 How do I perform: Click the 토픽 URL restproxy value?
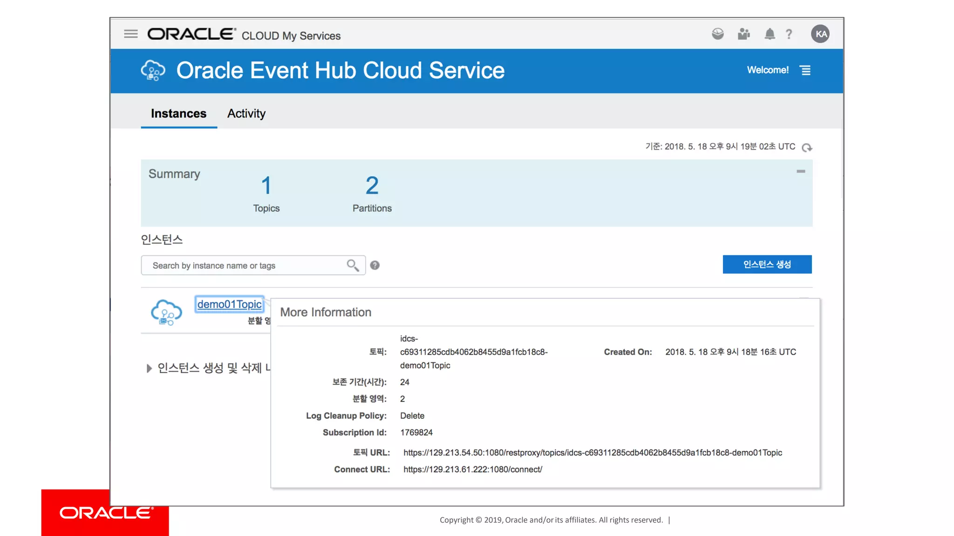pyautogui.click(x=593, y=453)
